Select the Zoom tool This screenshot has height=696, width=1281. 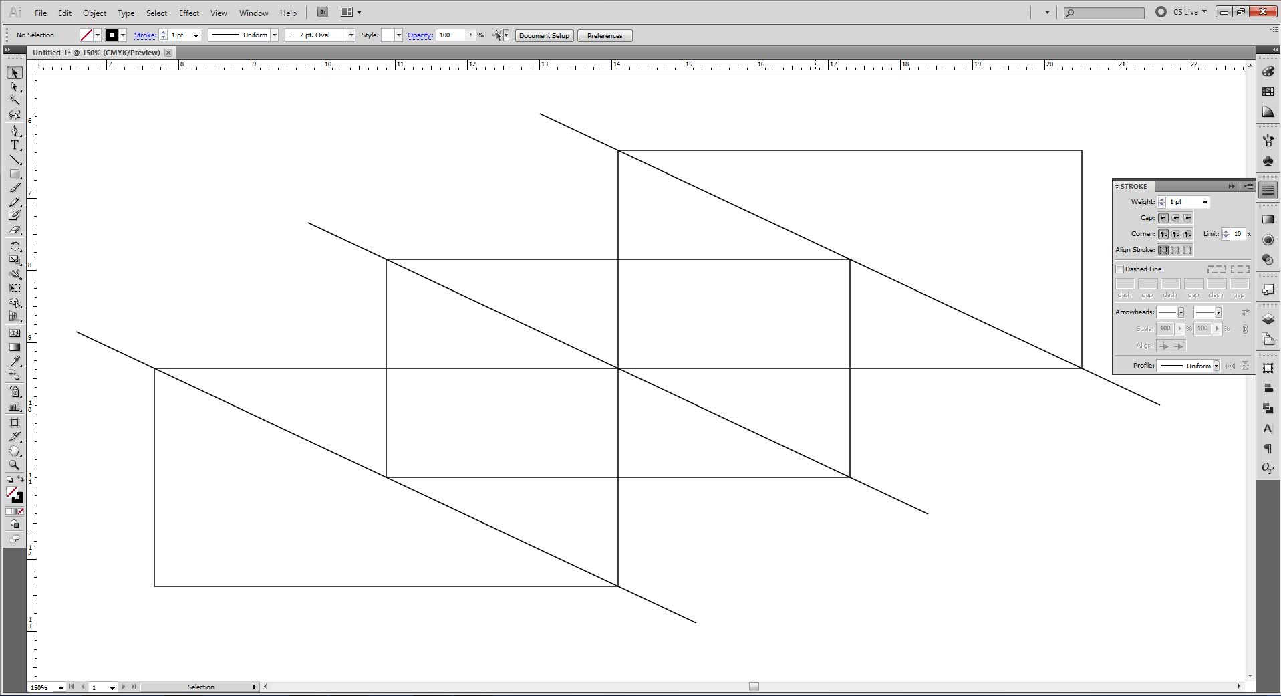click(x=15, y=466)
